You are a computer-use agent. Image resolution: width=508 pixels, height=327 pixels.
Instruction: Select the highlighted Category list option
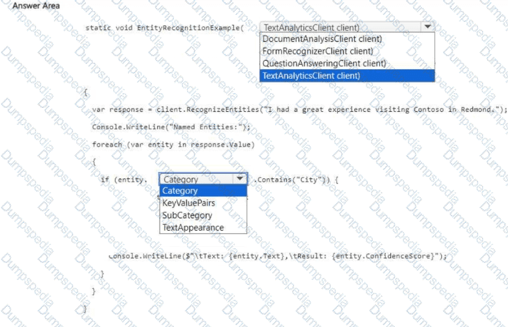180,191
